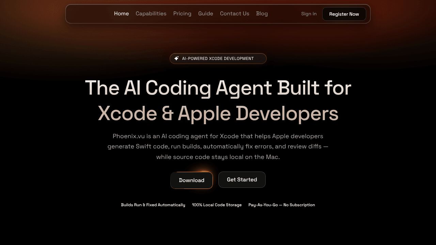This screenshot has height=245, width=436.
Task: Click the Sign in link
Action: click(309, 14)
